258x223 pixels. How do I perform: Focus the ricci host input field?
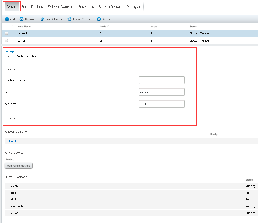pyautogui.click(x=162, y=92)
